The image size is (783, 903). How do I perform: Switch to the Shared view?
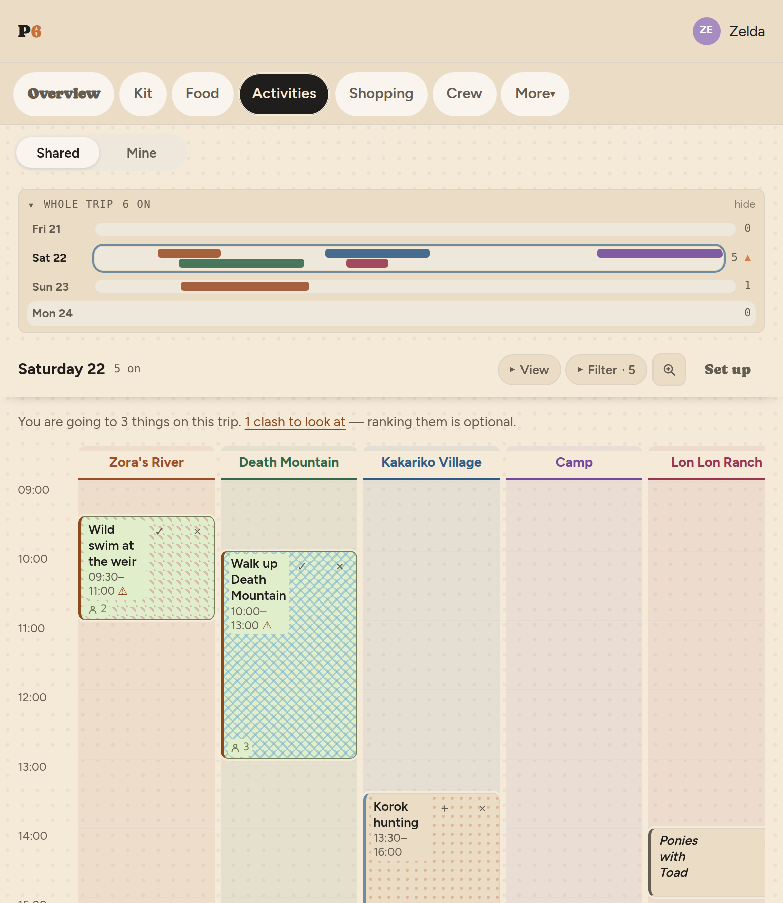[58, 153]
